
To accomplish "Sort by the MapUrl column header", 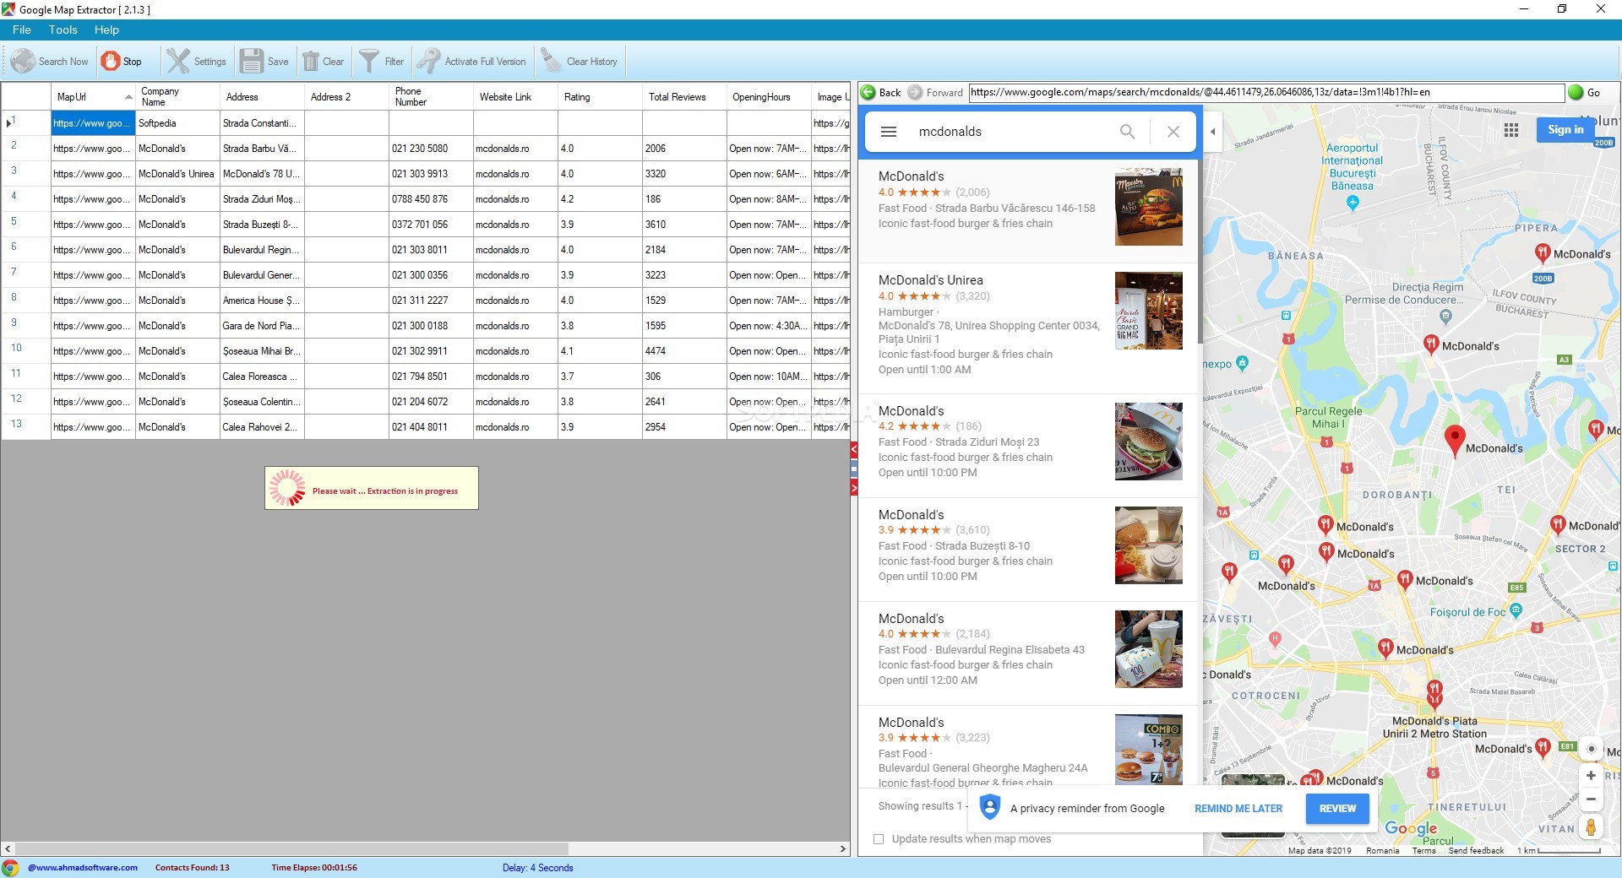I will [93, 97].
